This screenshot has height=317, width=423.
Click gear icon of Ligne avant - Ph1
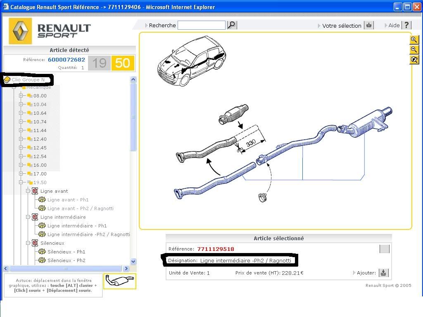[x=42, y=200]
